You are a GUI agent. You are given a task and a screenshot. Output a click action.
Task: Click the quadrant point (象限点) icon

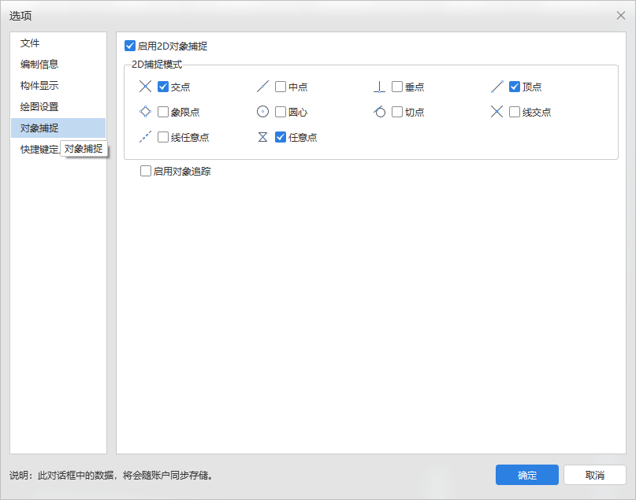click(x=145, y=112)
